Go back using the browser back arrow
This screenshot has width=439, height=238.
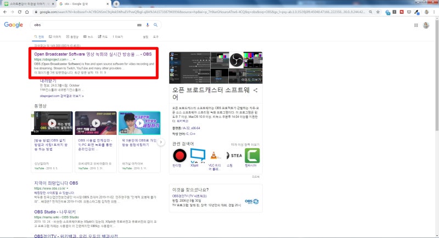point(5,12)
